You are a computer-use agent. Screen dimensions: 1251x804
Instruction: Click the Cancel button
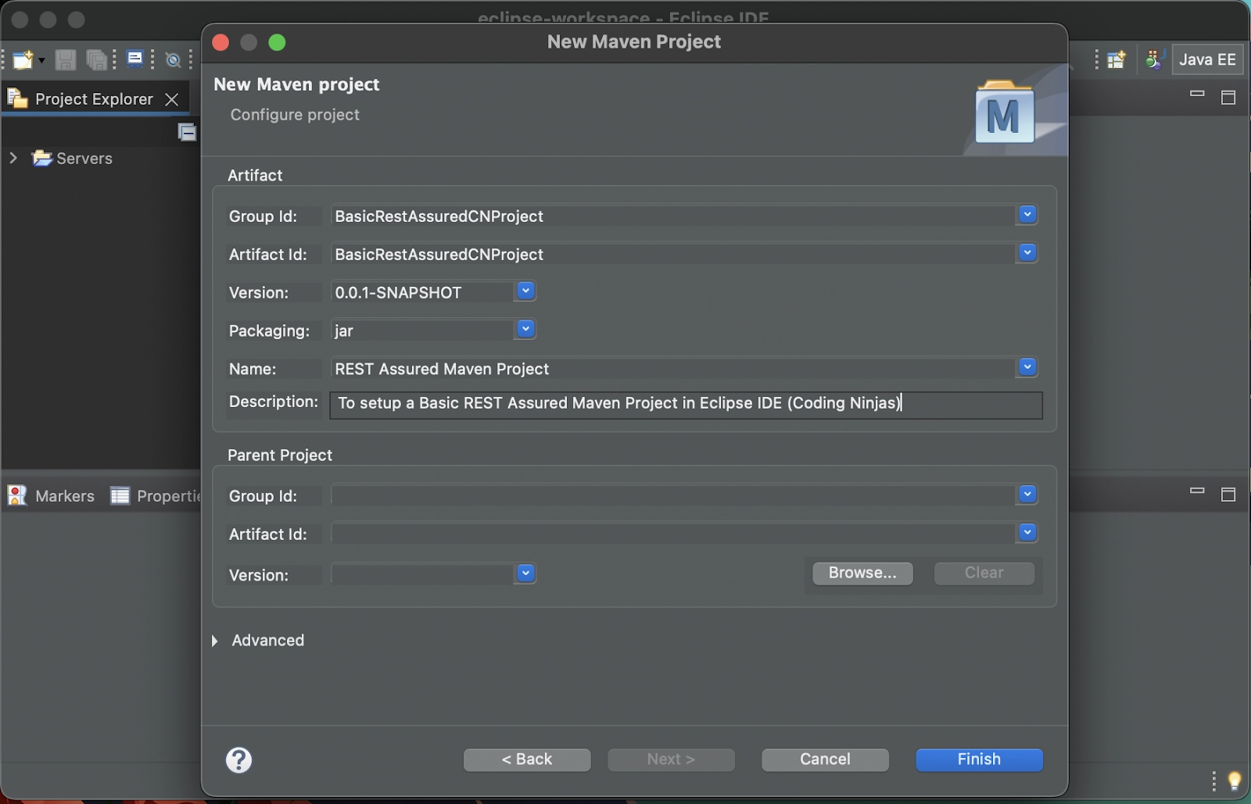tap(825, 759)
